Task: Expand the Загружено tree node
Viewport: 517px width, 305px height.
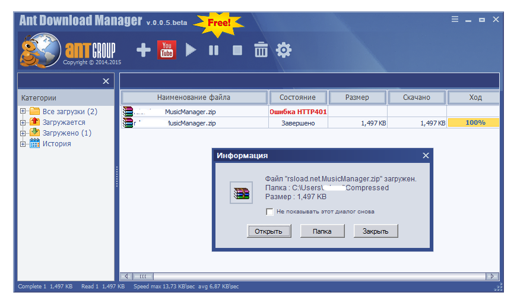Action: click(23, 133)
